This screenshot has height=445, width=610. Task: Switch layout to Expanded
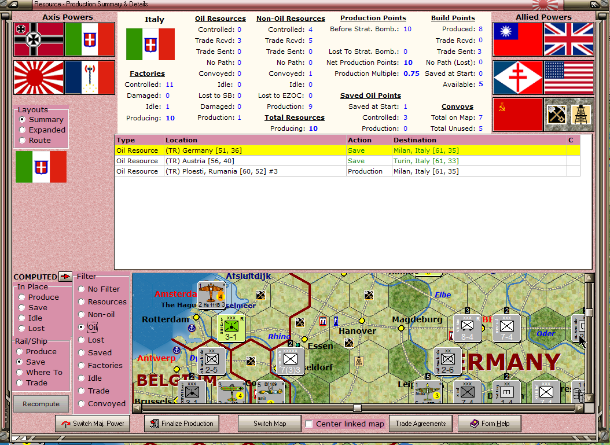click(23, 130)
